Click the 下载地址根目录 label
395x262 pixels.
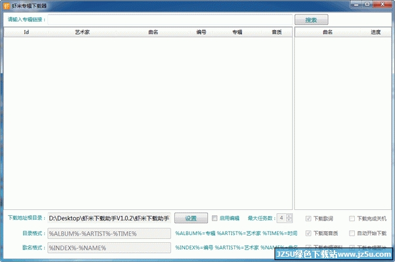click(x=26, y=218)
